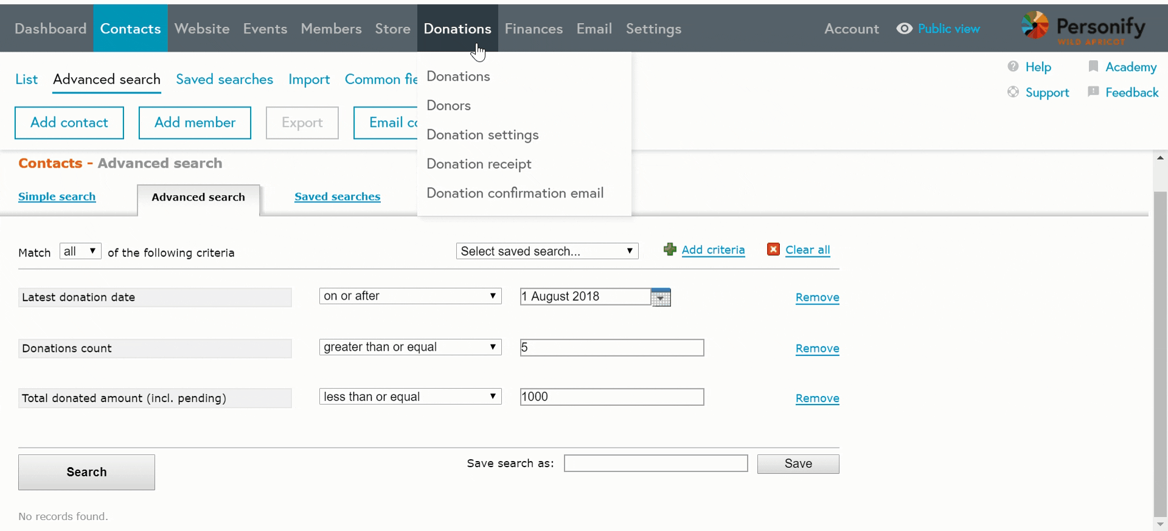Switch to the Simple search tab
Image resolution: width=1168 pixels, height=531 pixels.
point(57,197)
